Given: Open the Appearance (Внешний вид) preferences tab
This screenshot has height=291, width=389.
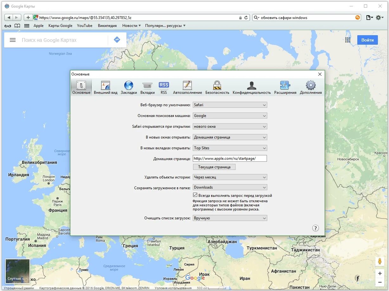Looking at the screenshot, I should point(106,87).
